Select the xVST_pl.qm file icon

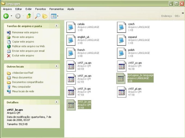pos(122,92)
